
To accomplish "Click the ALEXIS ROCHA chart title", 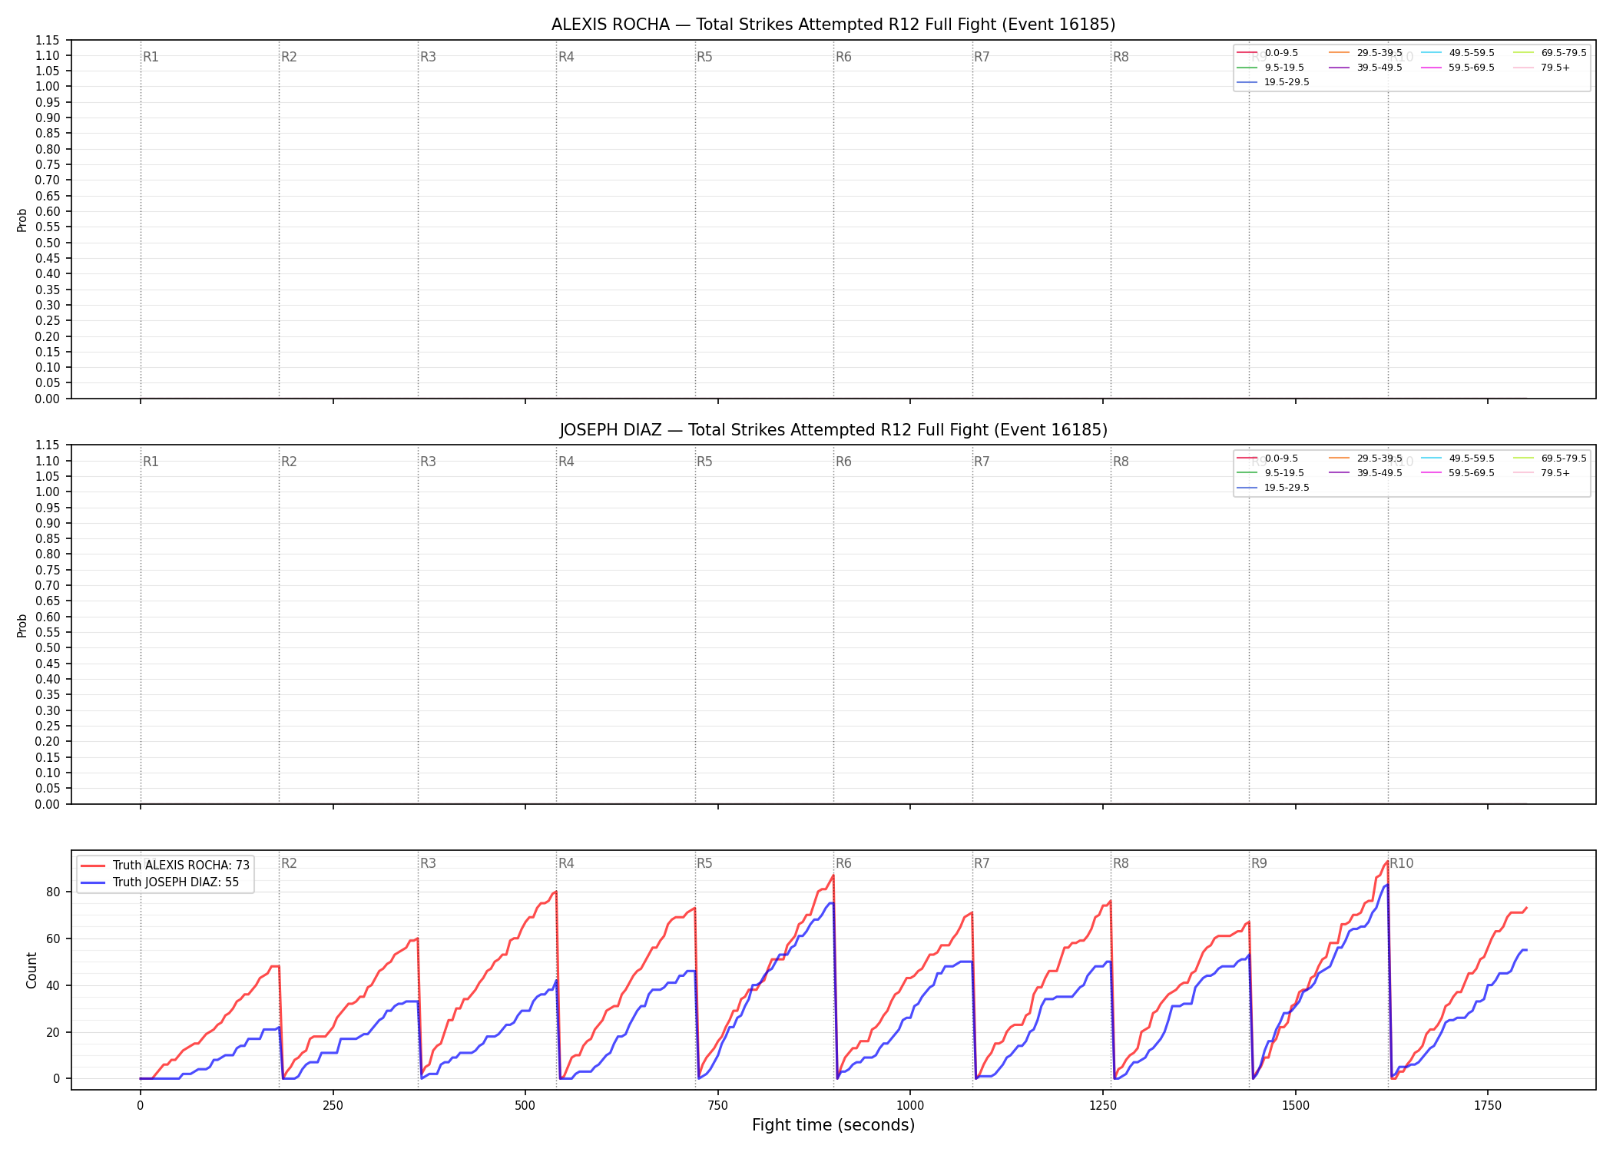I will 833,25.
